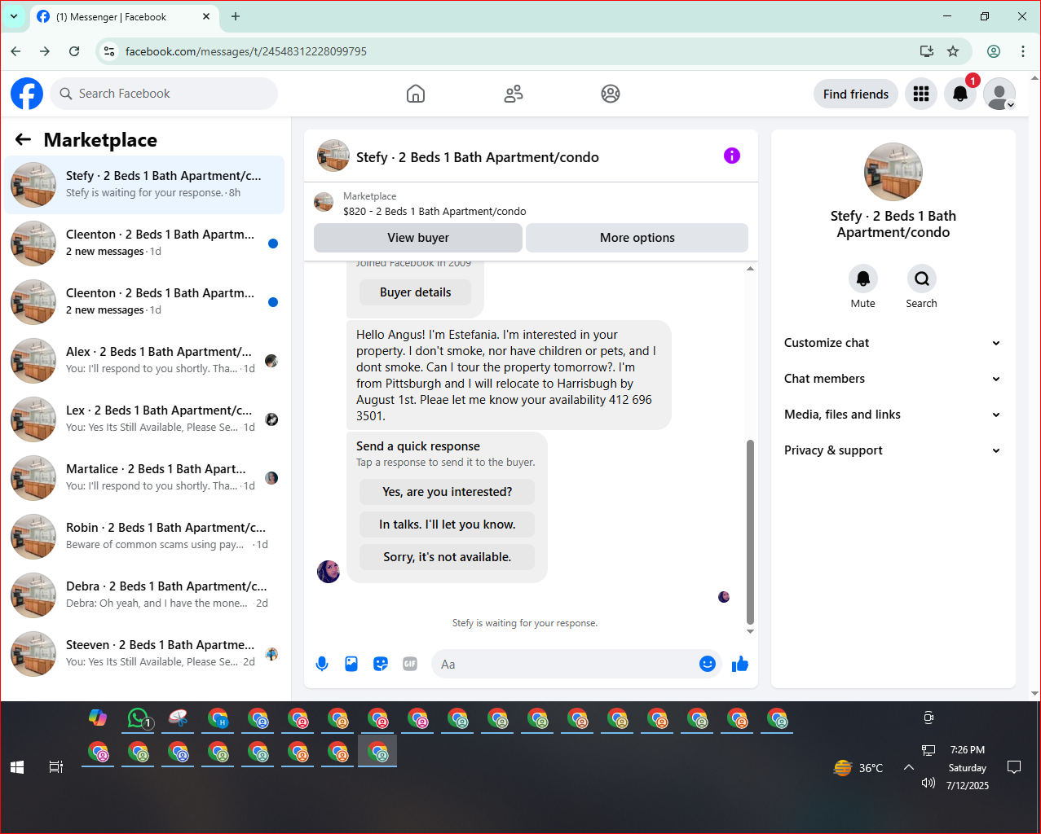Attach a file using the image icon
The height and width of the screenshot is (834, 1041).
tap(351, 664)
